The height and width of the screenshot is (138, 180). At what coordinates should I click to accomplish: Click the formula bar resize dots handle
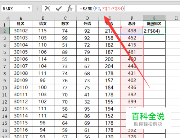pyautogui.click(x=37, y=8)
